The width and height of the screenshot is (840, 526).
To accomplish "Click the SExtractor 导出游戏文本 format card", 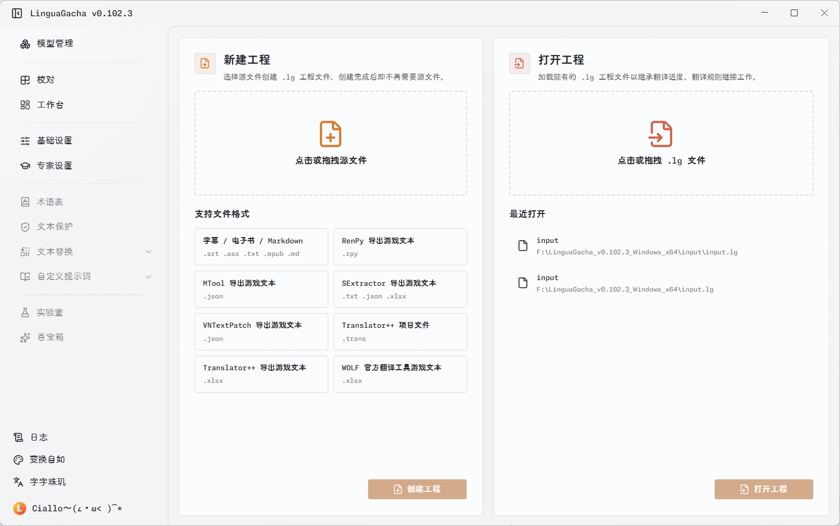I will (400, 289).
